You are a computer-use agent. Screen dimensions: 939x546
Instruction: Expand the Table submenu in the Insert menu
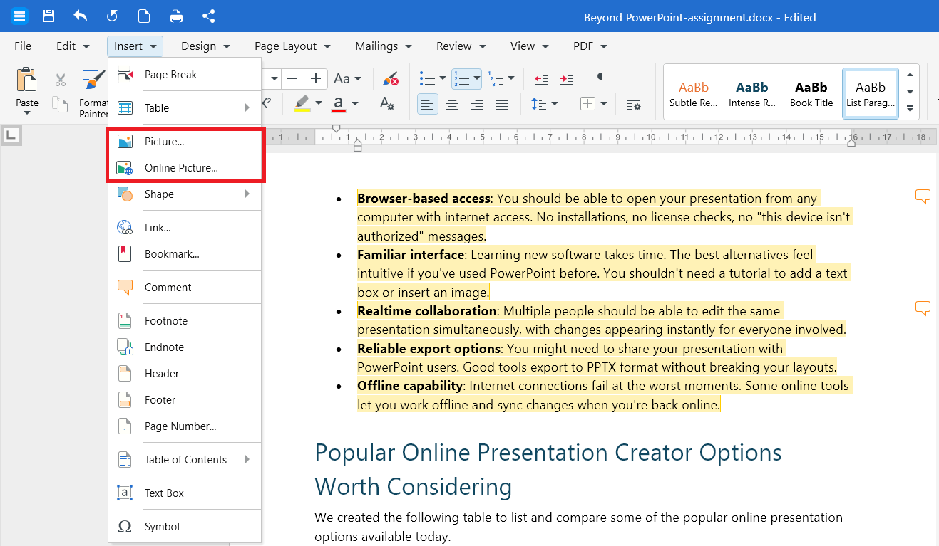185,107
